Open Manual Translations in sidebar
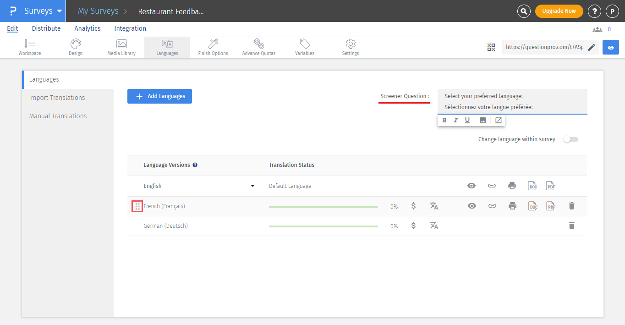625x325 pixels. [x=58, y=116]
